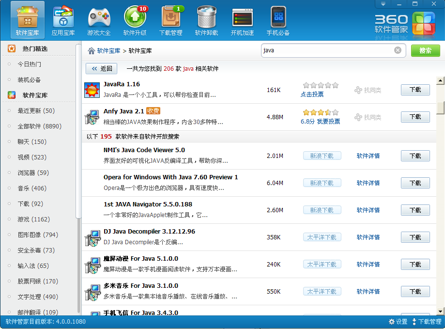Download 1st JAVA Navigator
Screen dimensions: 445x329
point(415,210)
